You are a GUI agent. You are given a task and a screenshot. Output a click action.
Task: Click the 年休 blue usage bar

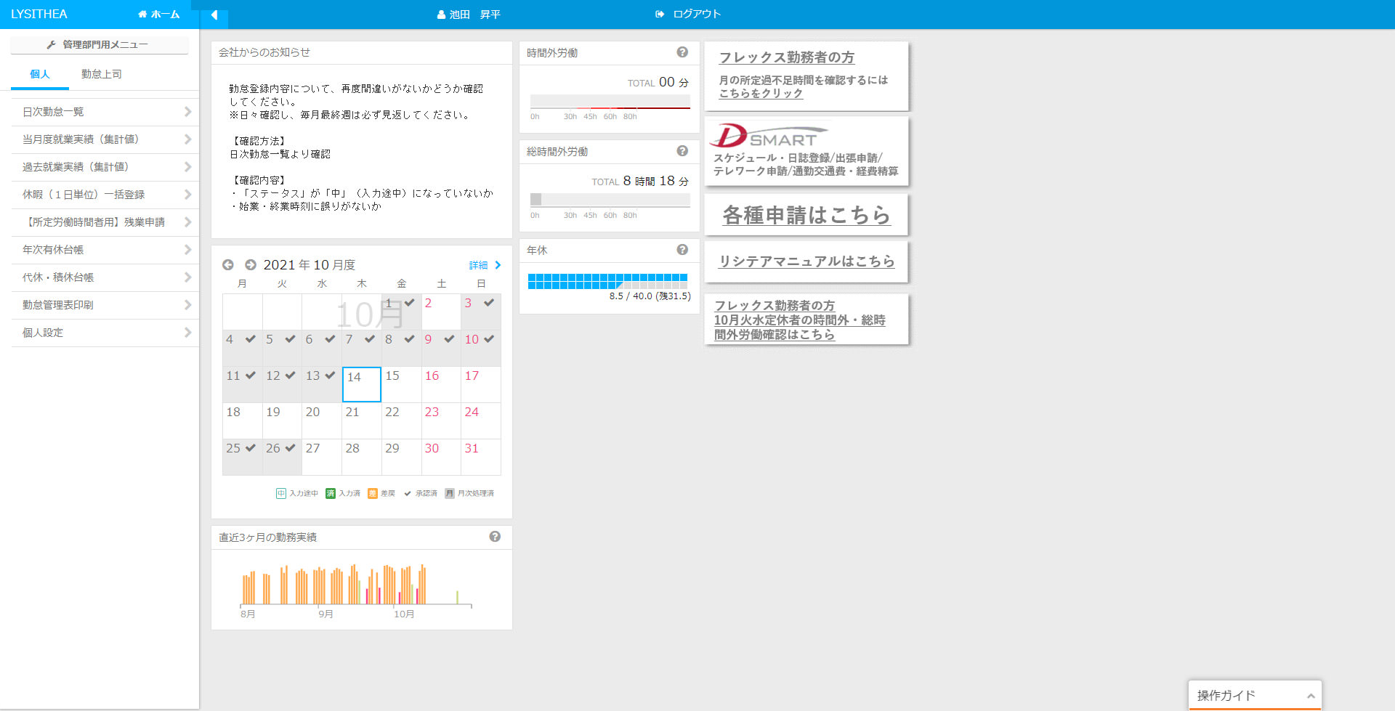(x=607, y=281)
